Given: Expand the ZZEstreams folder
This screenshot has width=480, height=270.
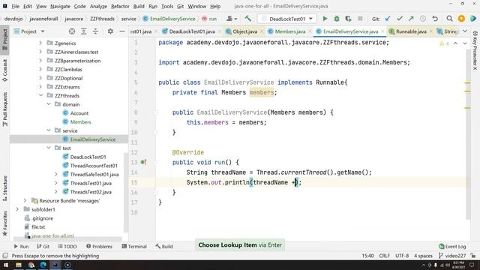Looking at the screenshot, I should 40,87.
